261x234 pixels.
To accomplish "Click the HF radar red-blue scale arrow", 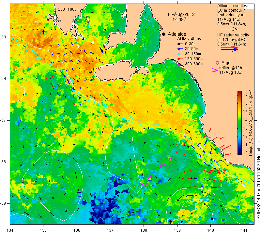I will point(229,49).
